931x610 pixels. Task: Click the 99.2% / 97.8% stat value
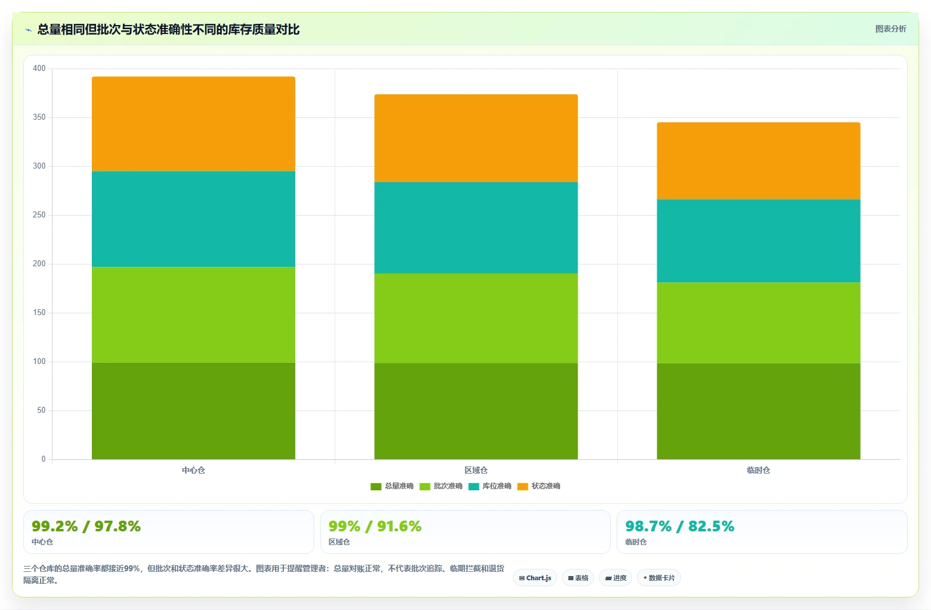pyautogui.click(x=86, y=526)
